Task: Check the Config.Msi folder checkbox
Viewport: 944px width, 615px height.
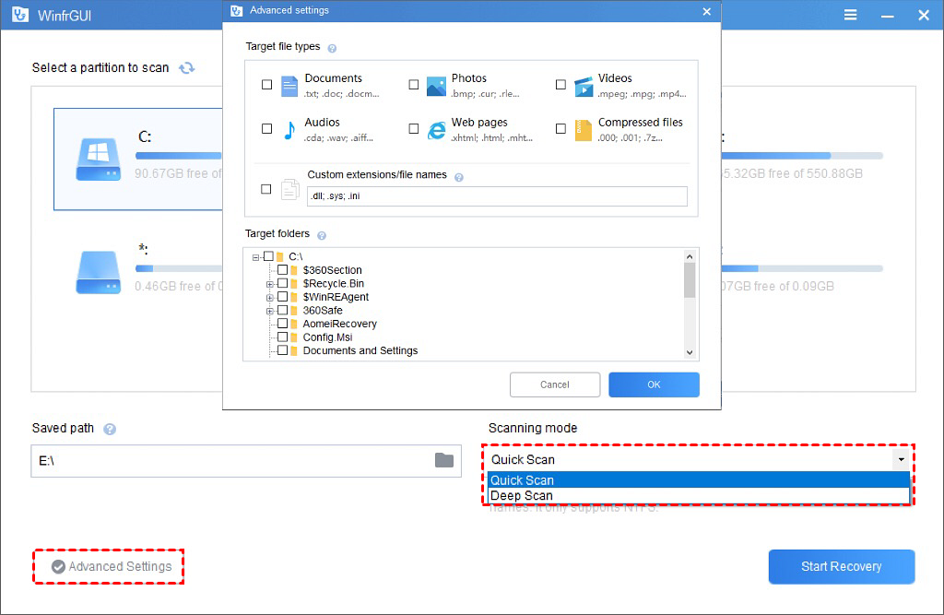Action: [x=282, y=337]
